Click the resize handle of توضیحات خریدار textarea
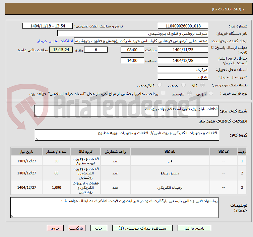This screenshot has width=253, height=237. [12, 216]
